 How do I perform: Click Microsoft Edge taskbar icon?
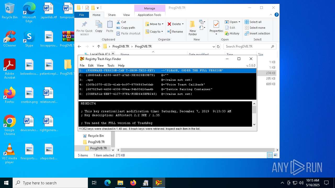(x=108, y=183)
